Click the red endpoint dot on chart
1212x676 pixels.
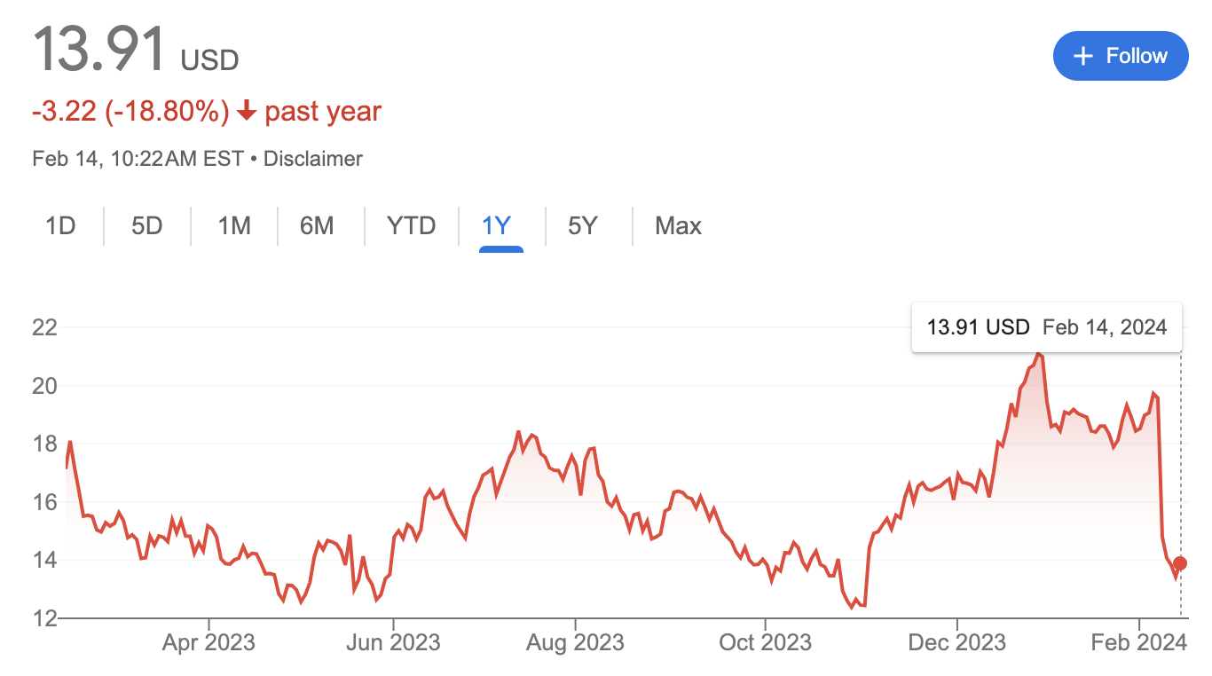(x=1180, y=563)
